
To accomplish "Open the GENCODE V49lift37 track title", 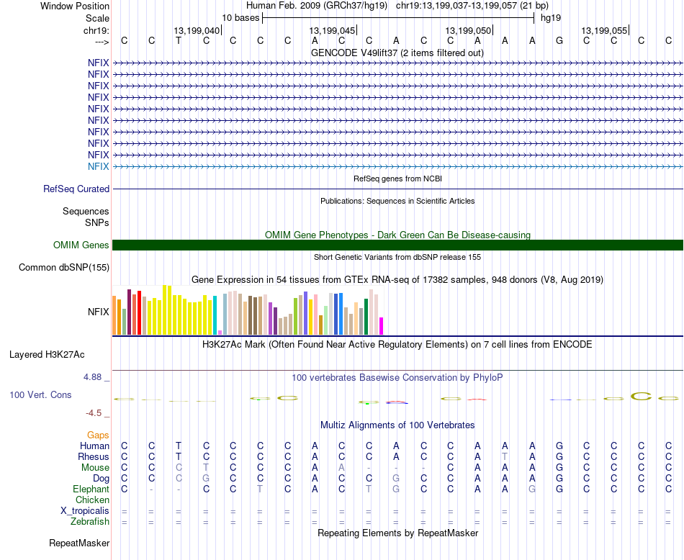I will point(397,53).
